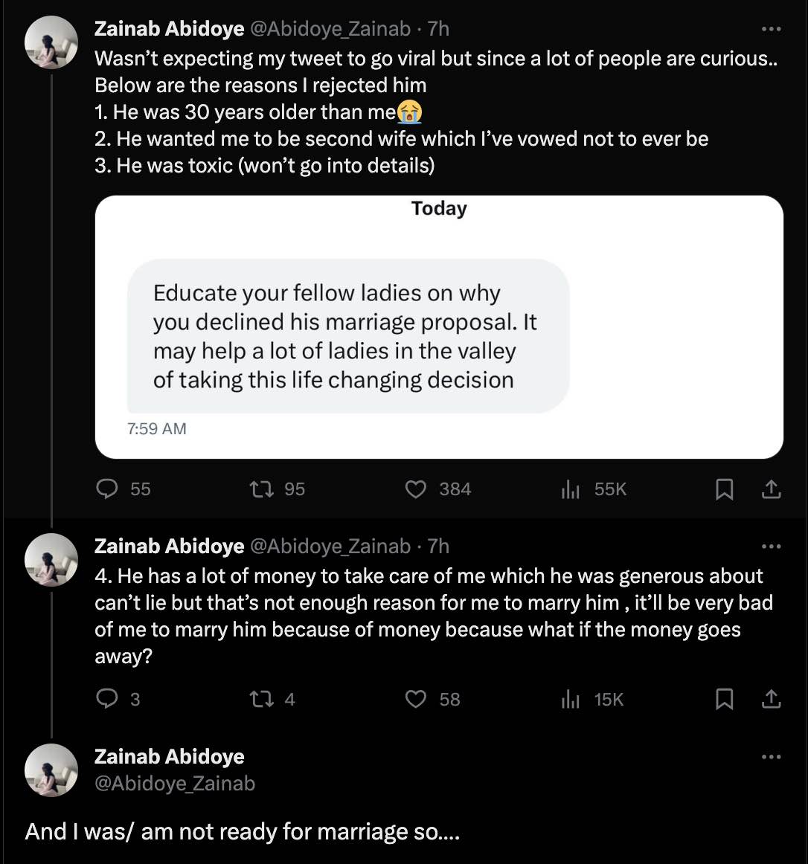This screenshot has width=808, height=864.
Task: Open the embedded message screenshot image
Action: coord(439,327)
